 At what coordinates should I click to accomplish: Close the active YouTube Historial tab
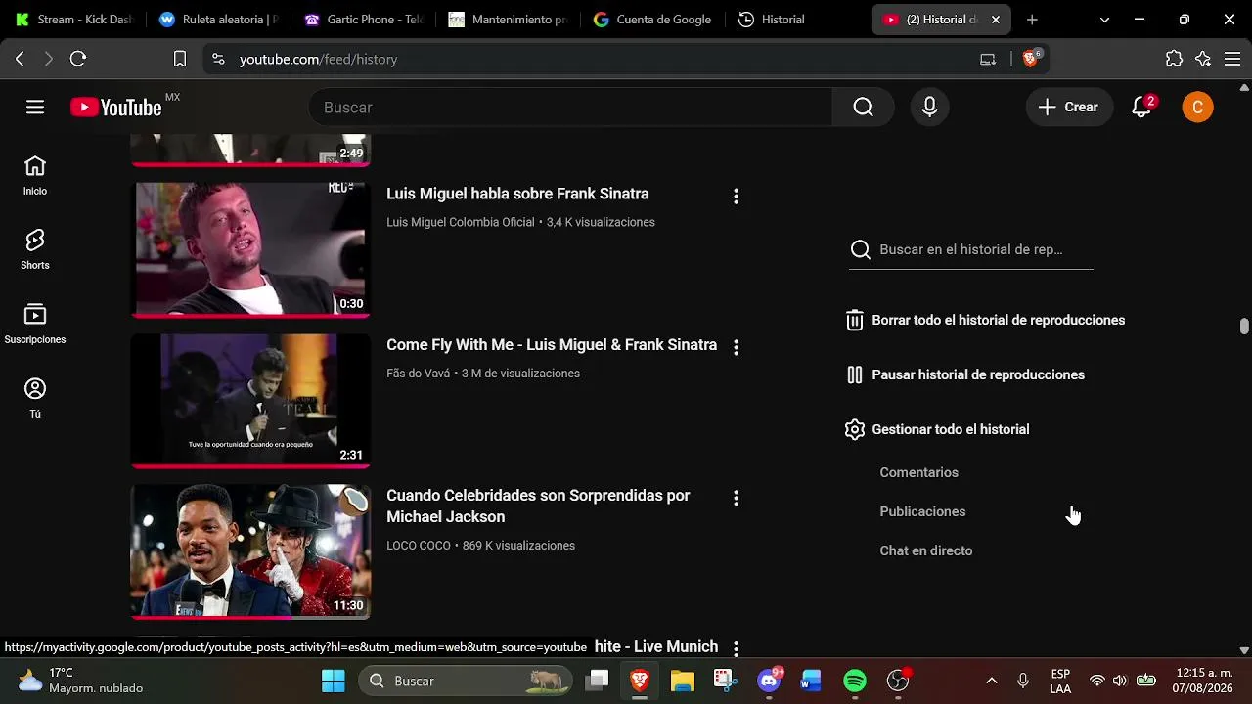[996, 20]
